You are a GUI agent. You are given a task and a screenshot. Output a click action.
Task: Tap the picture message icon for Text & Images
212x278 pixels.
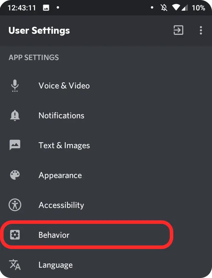click(x=15, y=145)
